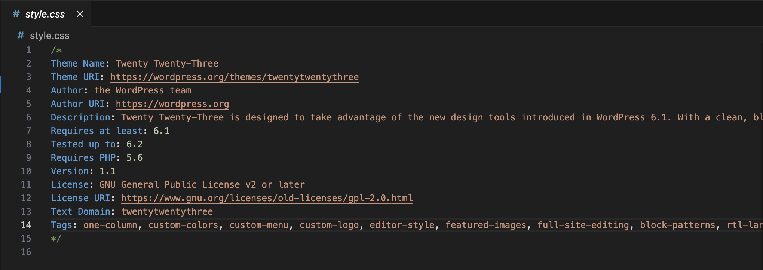Click line number 16 in the gutter

click(26, 252)
